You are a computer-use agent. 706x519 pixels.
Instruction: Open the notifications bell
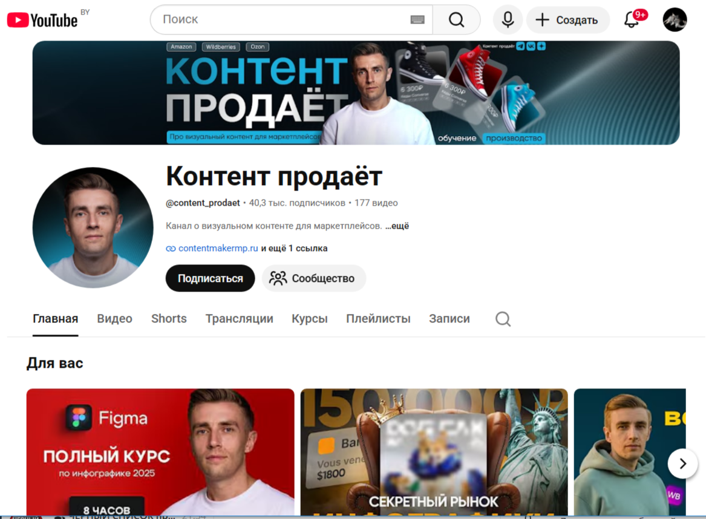tap(632, 20)
